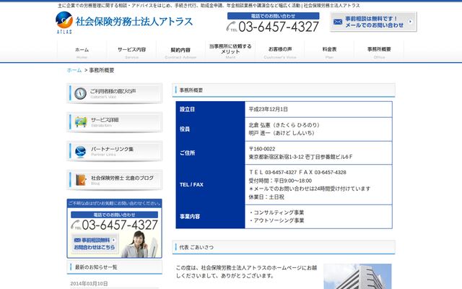Open パートナーリンク集 sidebar button
462x289 pixels.
[x=115, y=151]
